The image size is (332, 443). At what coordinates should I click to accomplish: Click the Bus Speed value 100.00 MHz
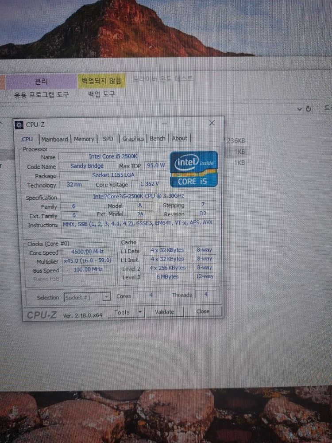[x=88, y=269]
